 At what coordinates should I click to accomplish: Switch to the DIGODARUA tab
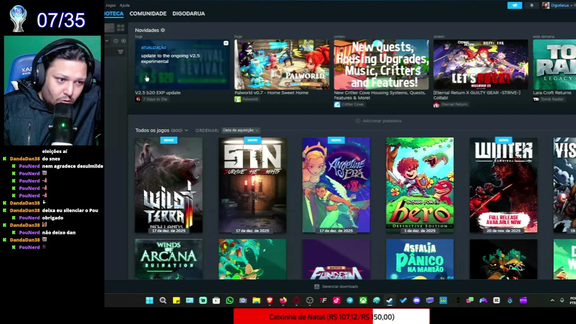pos(189,13)
